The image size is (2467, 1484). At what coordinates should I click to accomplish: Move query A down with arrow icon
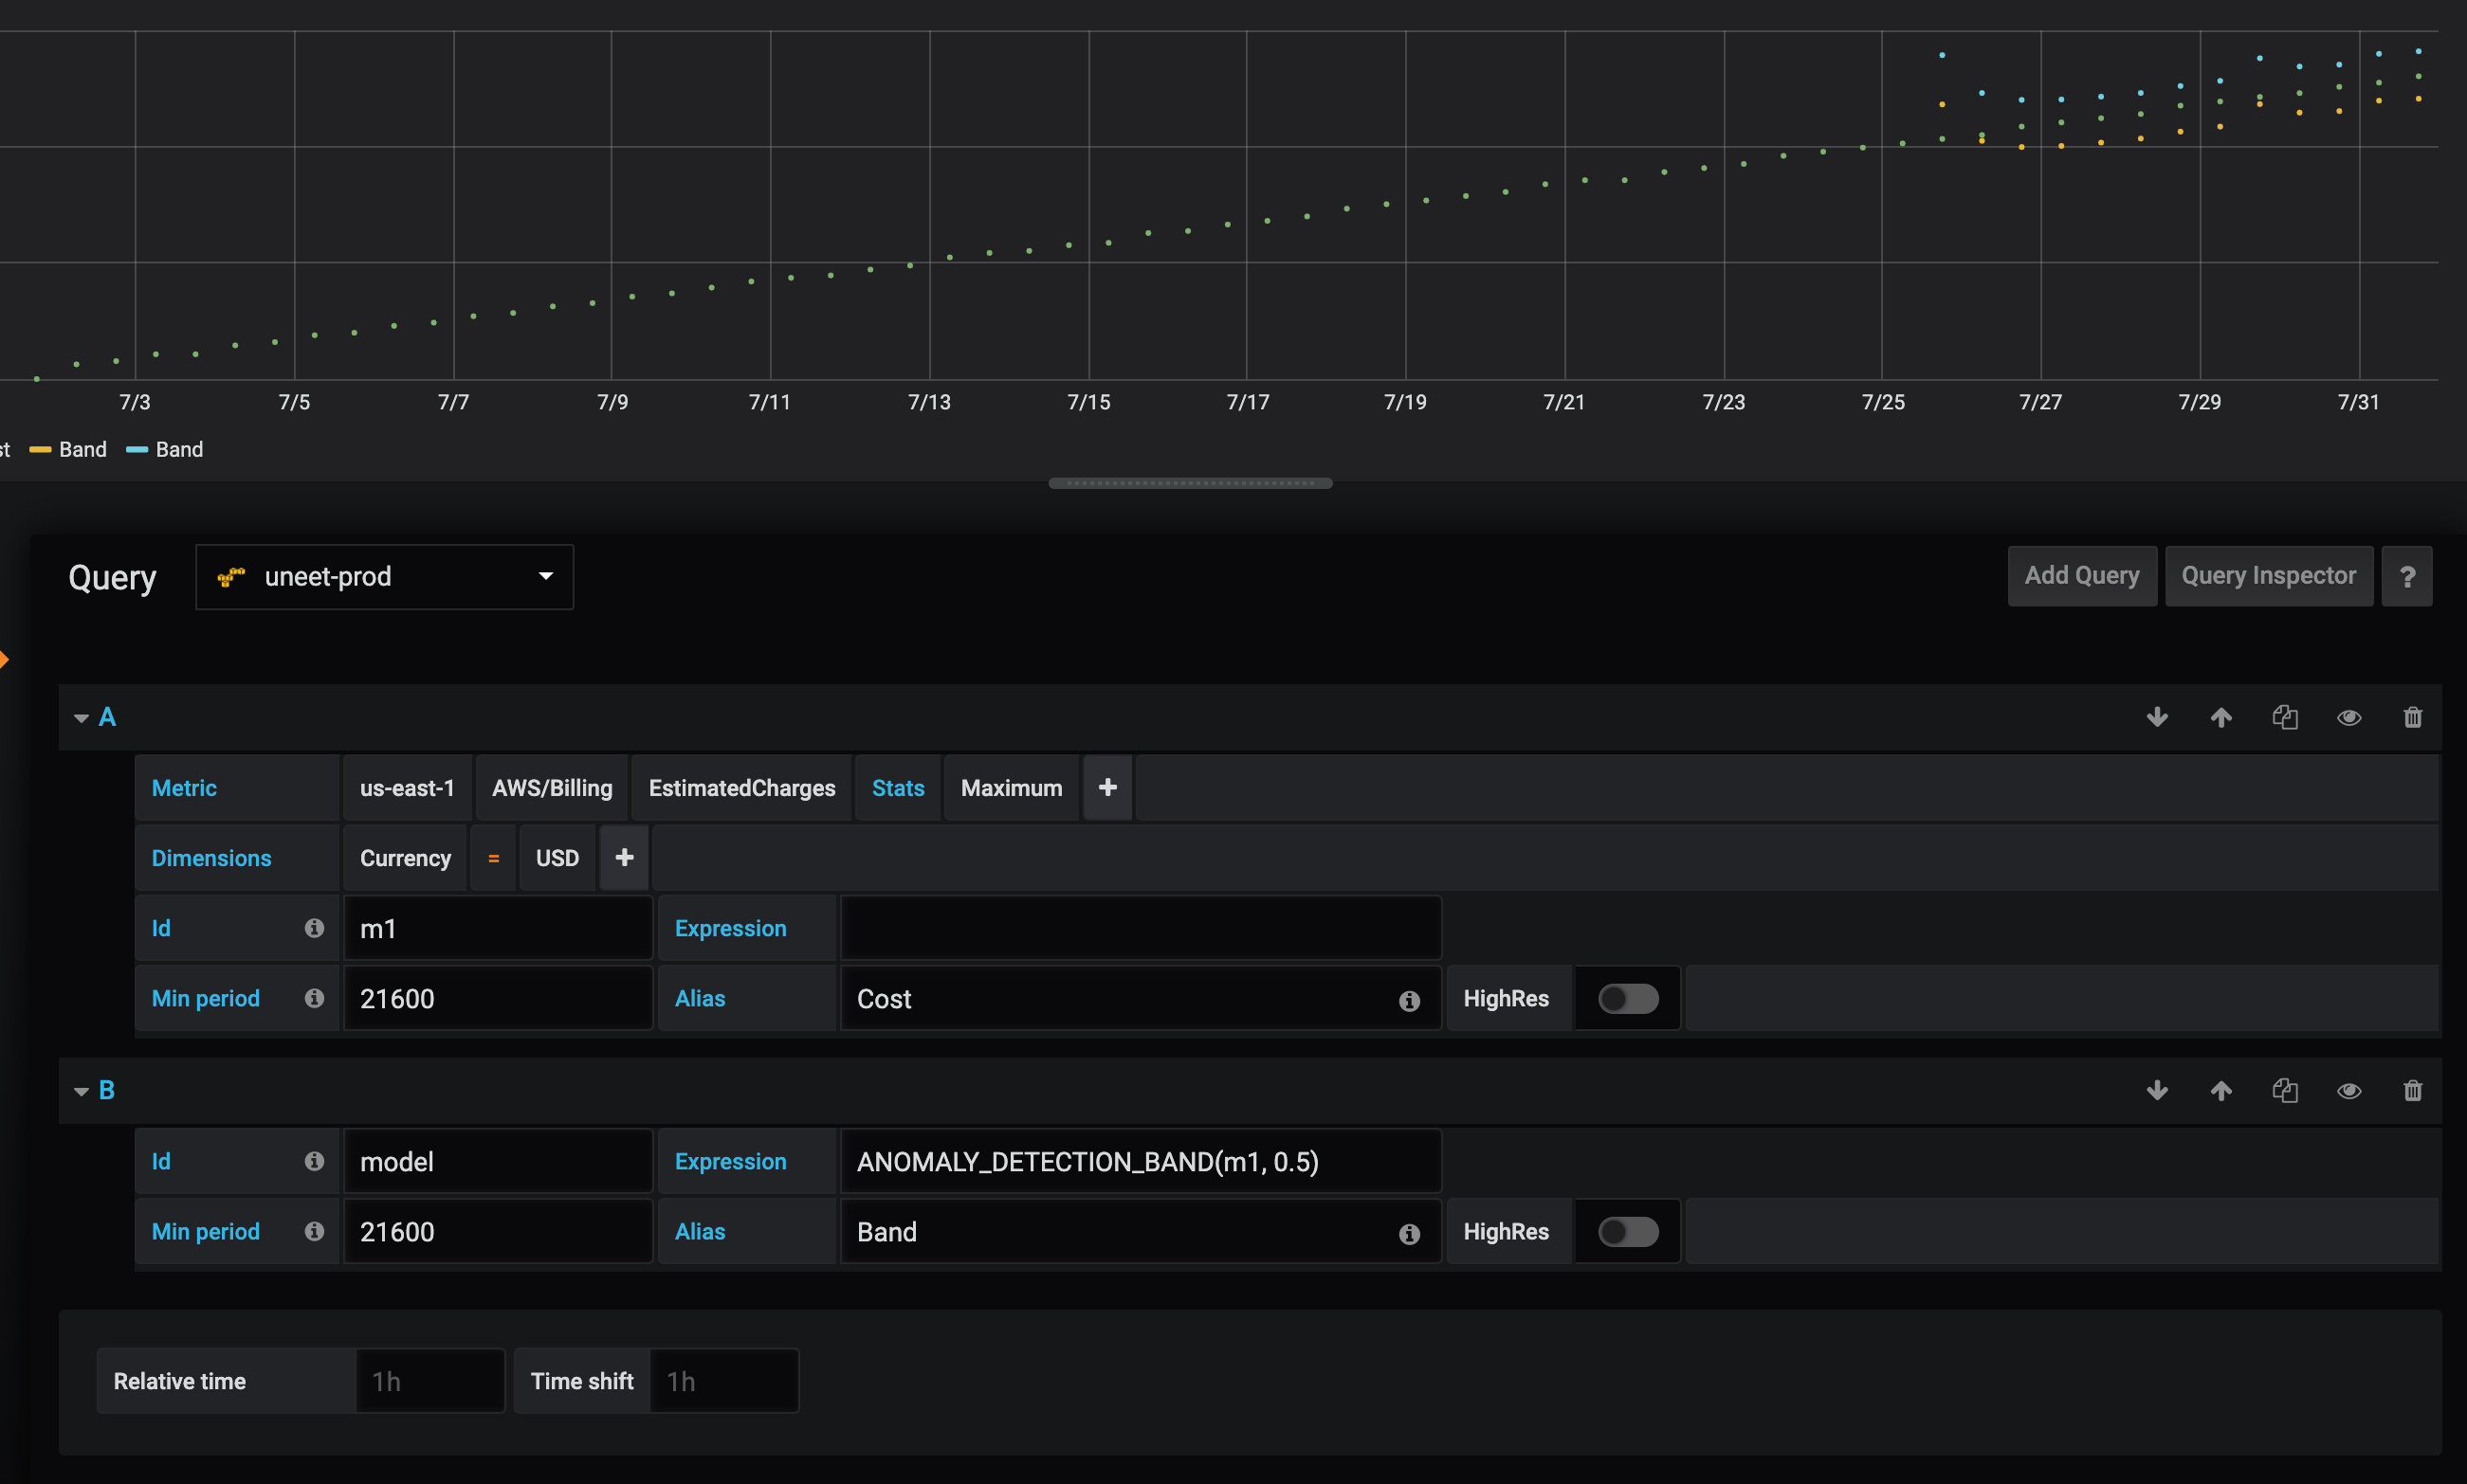[x=2157, y=717]
